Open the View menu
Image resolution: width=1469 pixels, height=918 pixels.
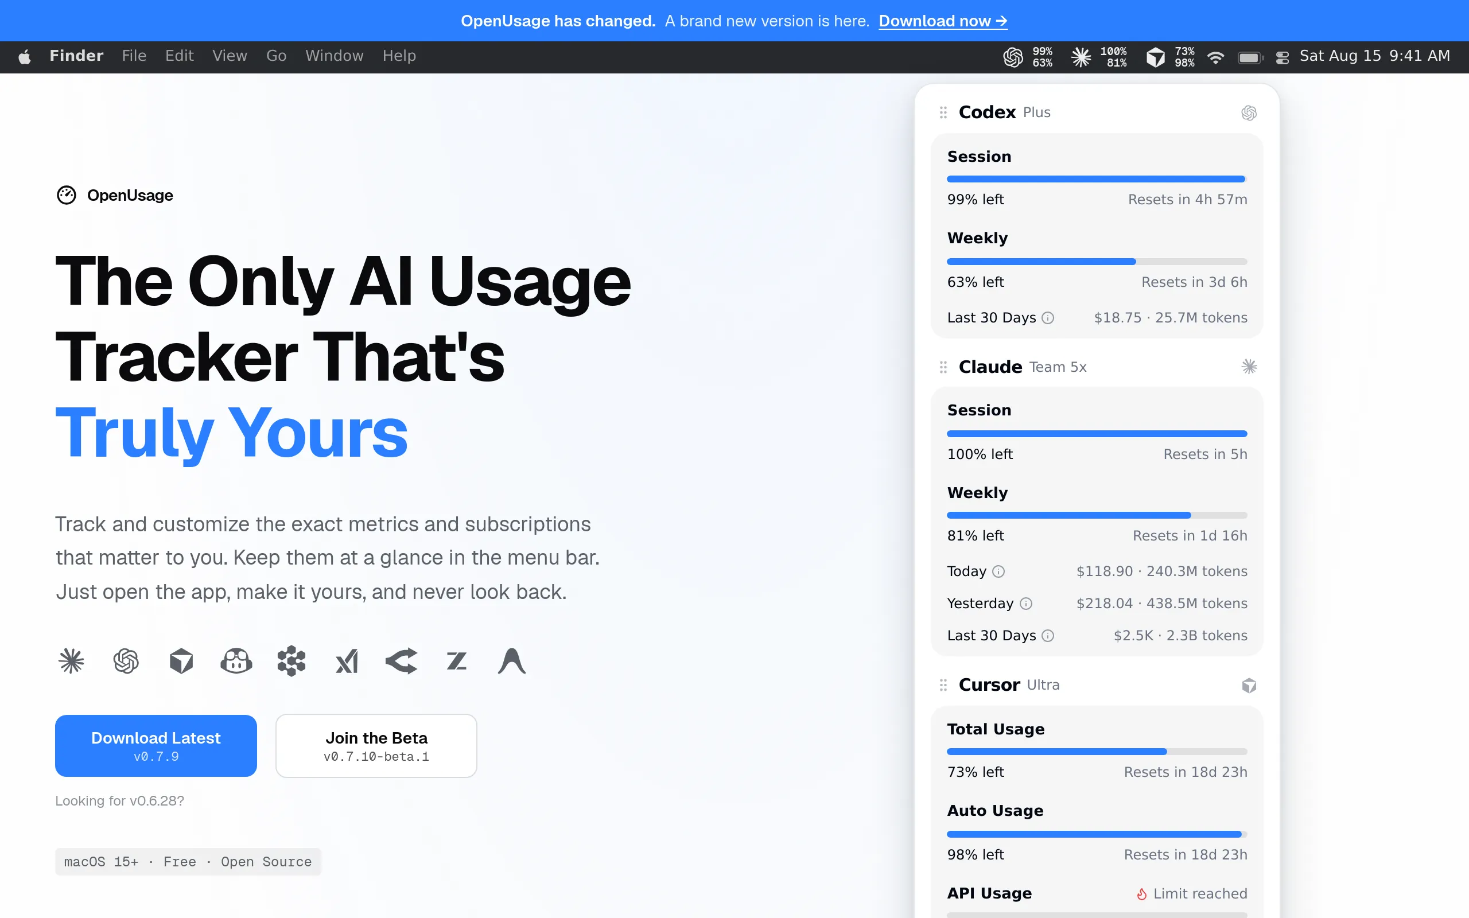coord(230,56)
